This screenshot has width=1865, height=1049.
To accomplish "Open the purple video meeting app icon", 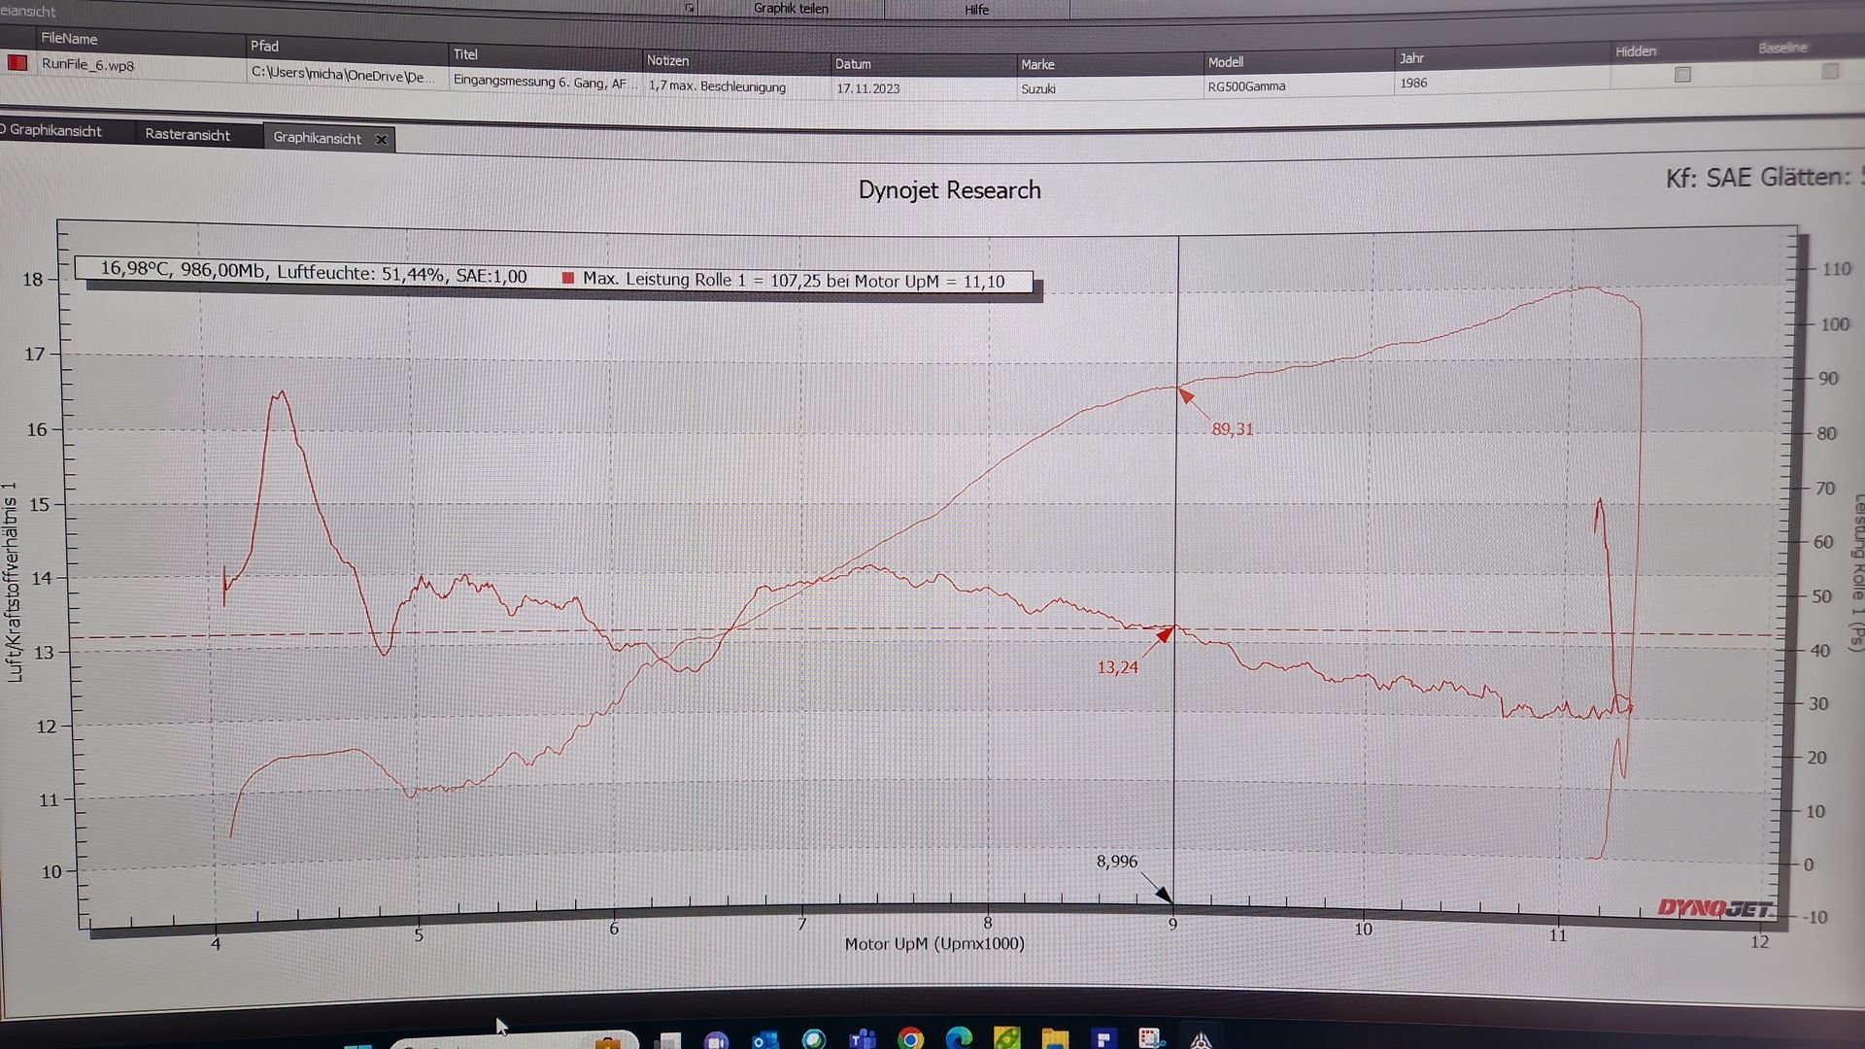I will point(717,1040).
